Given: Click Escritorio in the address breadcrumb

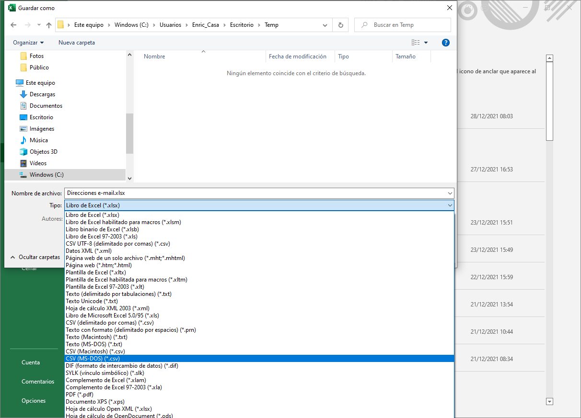Looking at the screenshot, I should [242, 25].
